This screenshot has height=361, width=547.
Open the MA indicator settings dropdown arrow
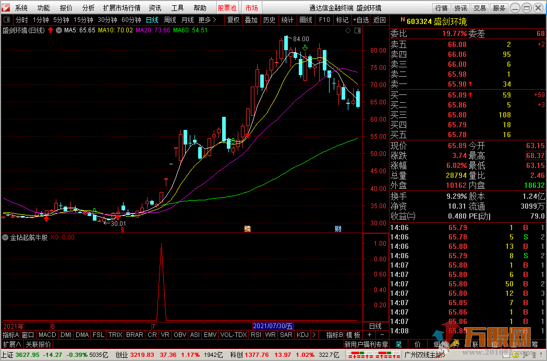tap(59, 30)
